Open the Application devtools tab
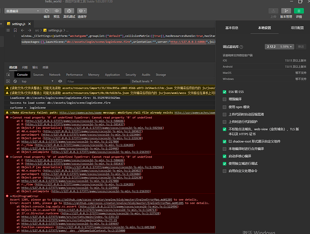The width and height of the screenshot is (310, 234). [112, 74]
